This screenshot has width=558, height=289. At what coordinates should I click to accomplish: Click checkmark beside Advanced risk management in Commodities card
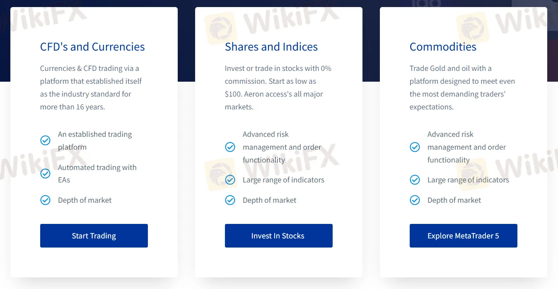click(x=415, y=147)
